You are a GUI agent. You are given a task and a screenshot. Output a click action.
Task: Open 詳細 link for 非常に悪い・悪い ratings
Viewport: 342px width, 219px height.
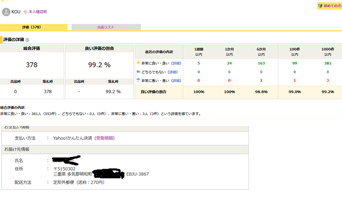tap(176, 81)
